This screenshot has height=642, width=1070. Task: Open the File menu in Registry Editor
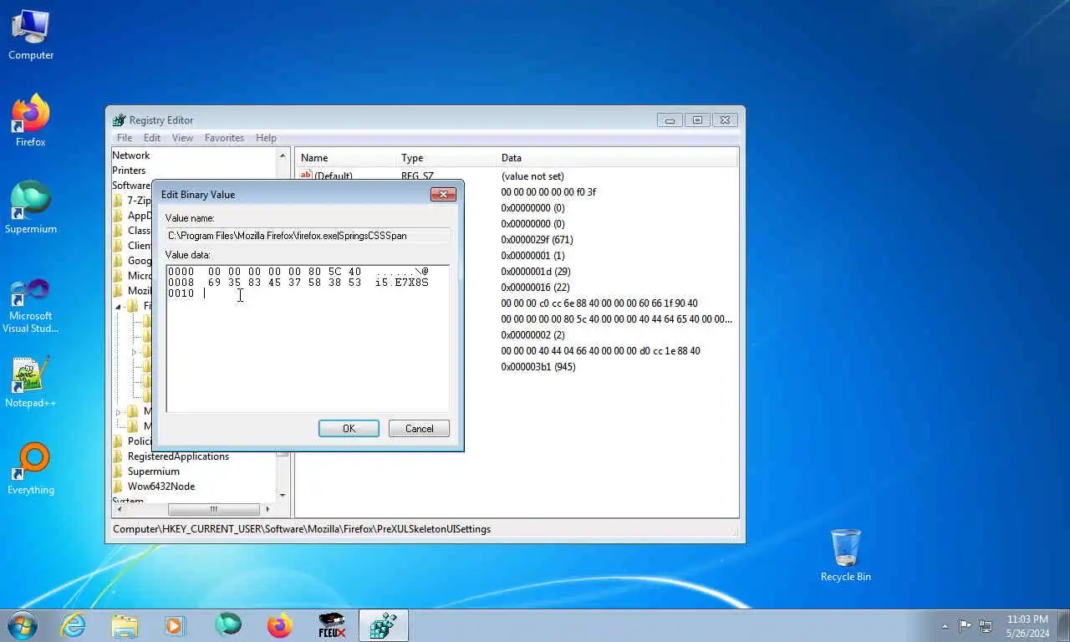pyautogui.click(x=125, y=138)
